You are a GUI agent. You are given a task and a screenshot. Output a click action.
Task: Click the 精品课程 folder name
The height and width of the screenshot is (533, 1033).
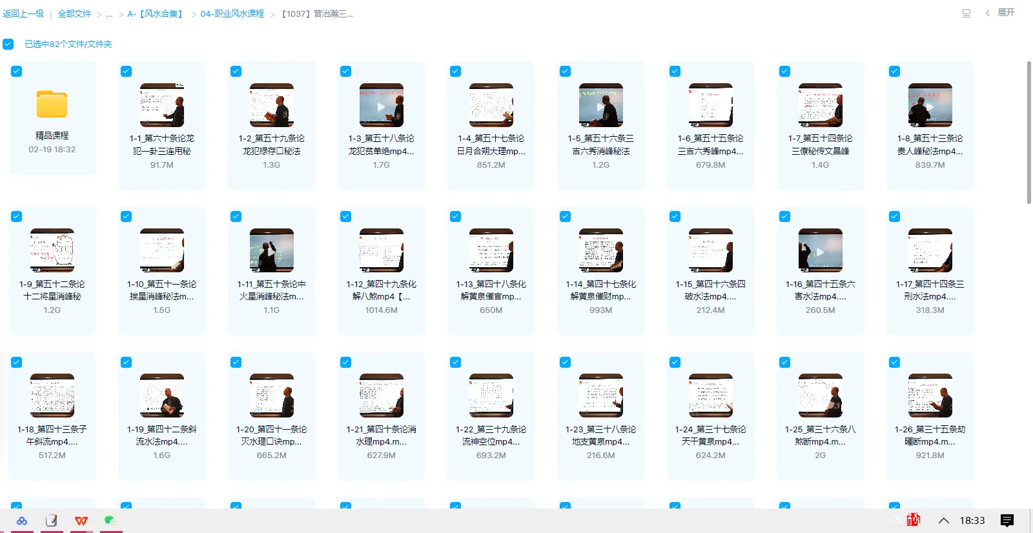(52, 136)
